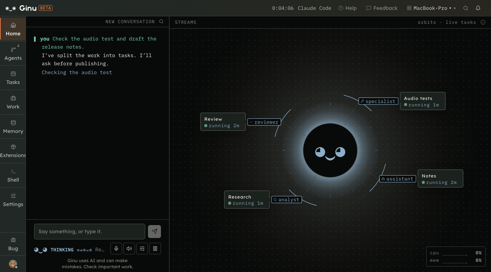Click the Ginu face orb
This screenshot has width=491, height=272.
click(330, 150)
